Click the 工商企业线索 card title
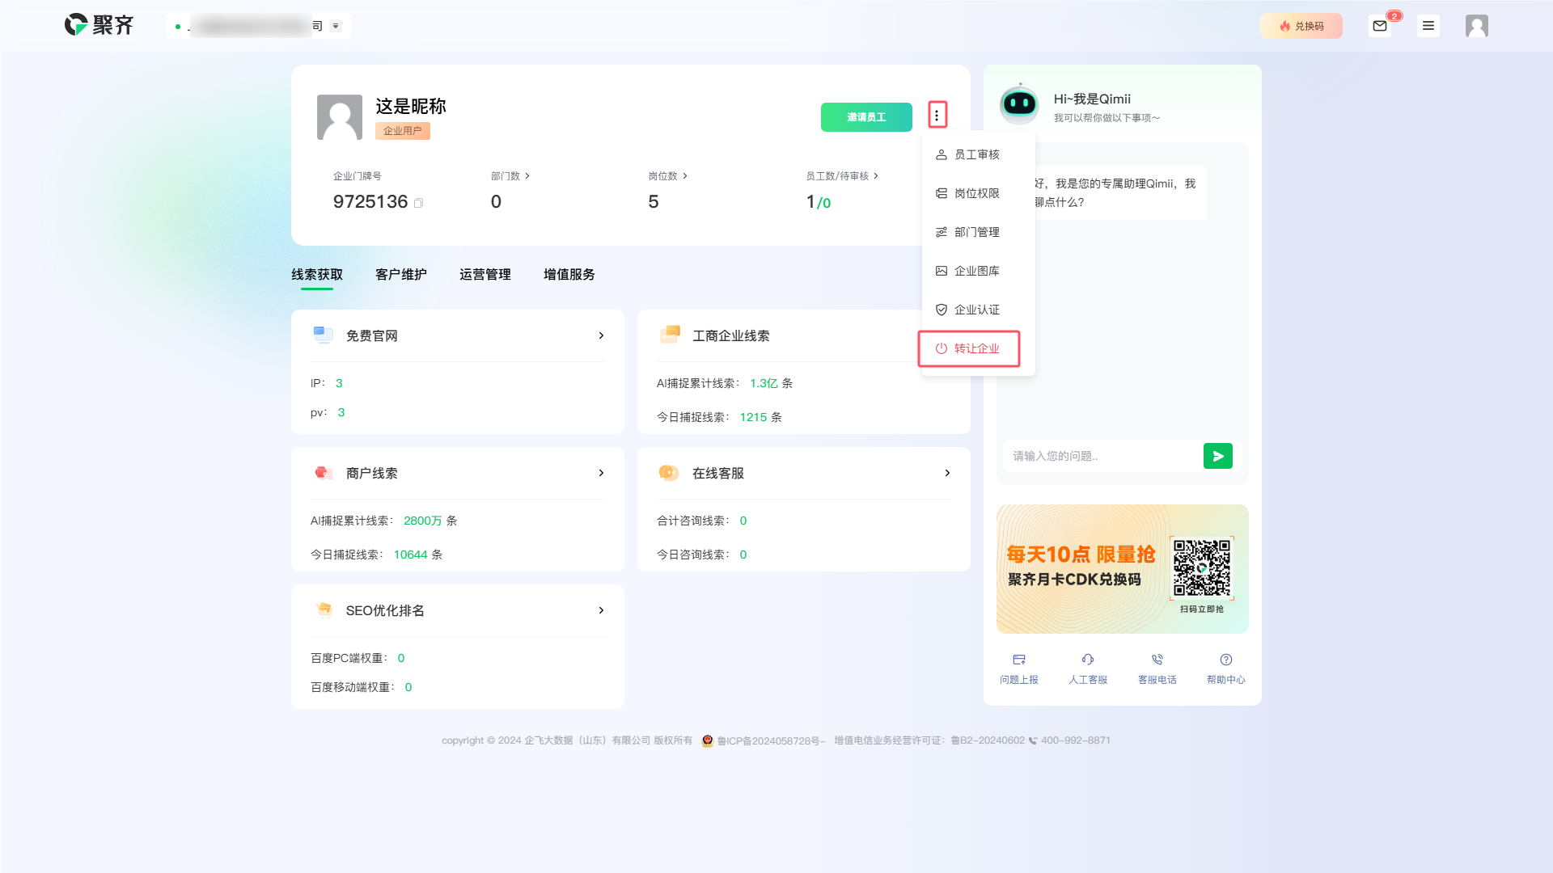 731,335
